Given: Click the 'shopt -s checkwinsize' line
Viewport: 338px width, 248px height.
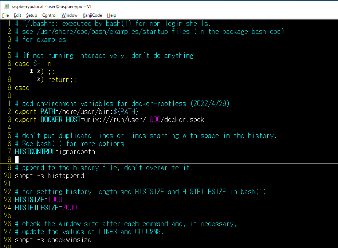Looking at the screenshot, I should [53, 240].
